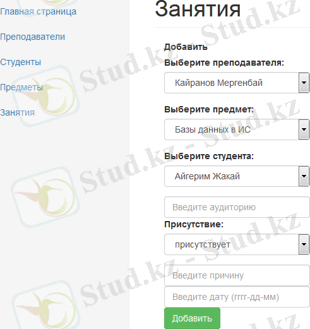This screenshot has width=310, height=329.
Task: Expand the presence select showing присутствует
Action: 237,244
